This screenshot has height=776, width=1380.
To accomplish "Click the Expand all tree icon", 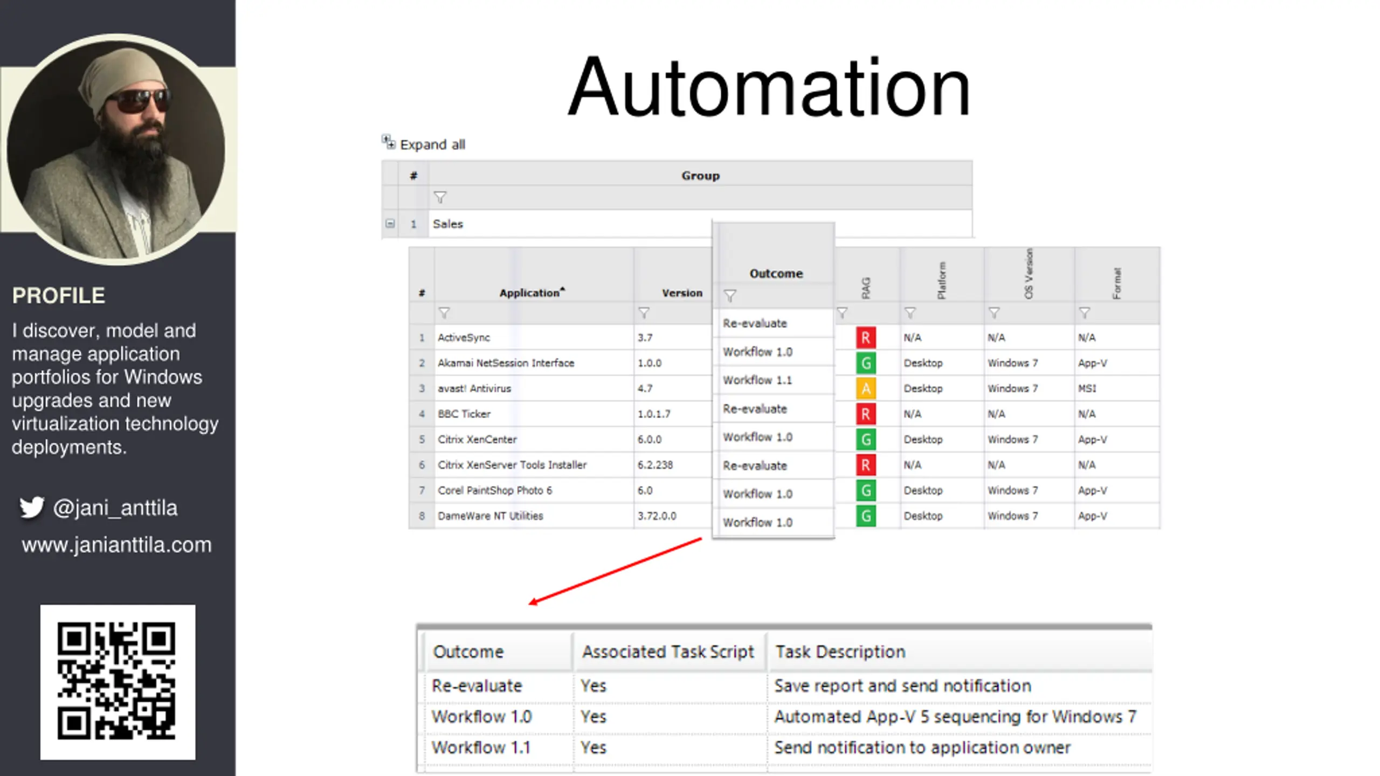I will [388, 142].
